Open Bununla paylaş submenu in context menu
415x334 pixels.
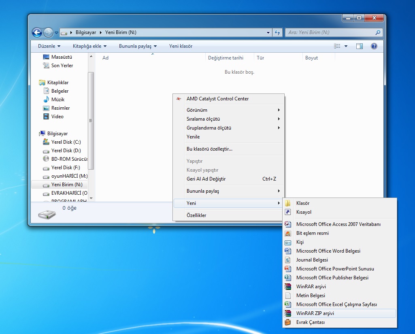coord(229,191)
